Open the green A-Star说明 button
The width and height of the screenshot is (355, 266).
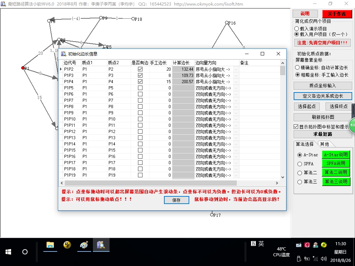pos(336,155)
